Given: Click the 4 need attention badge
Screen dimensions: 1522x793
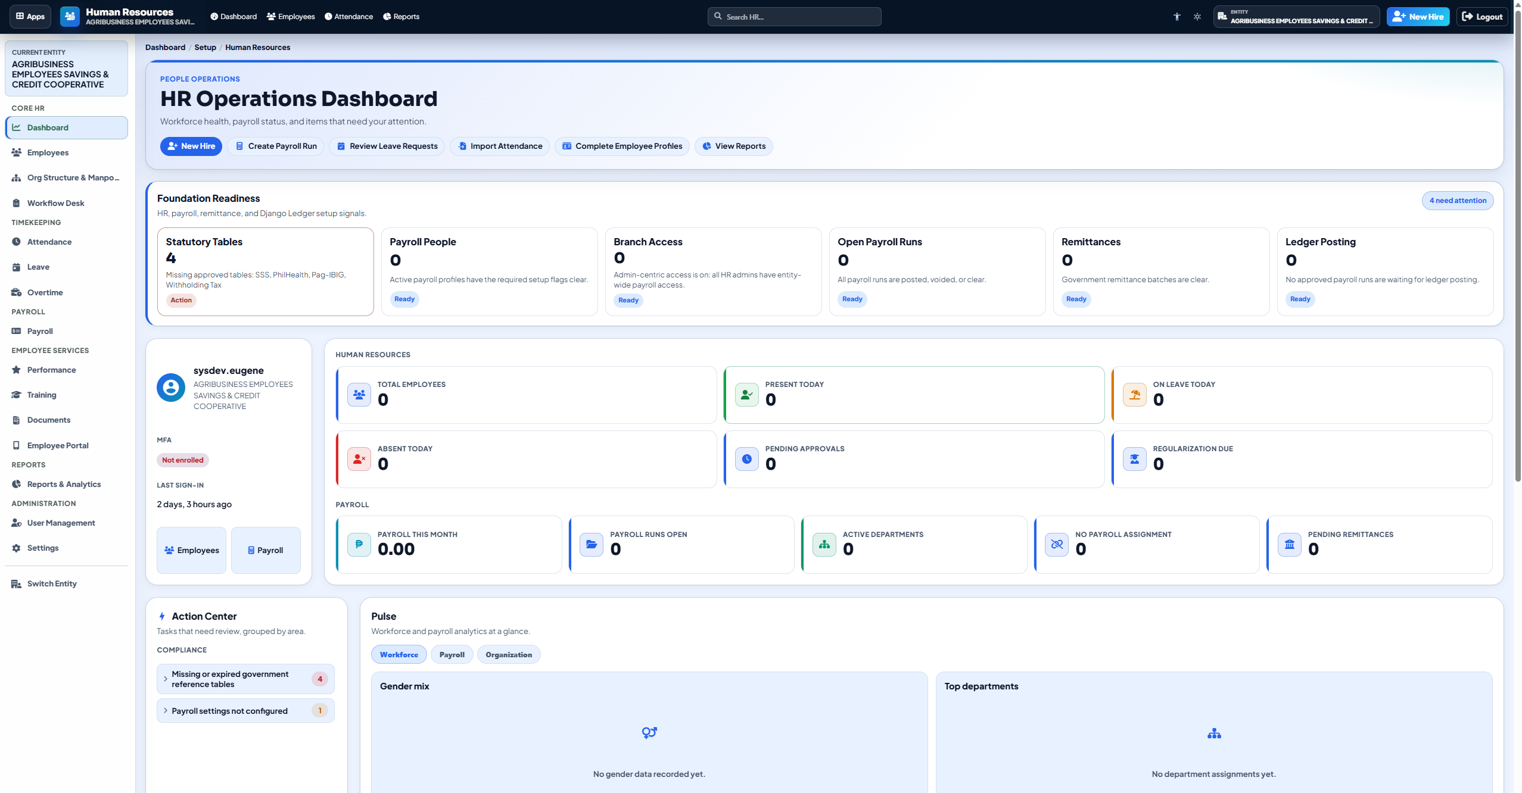Looking at the screenshot, I should coord(1457,201).
